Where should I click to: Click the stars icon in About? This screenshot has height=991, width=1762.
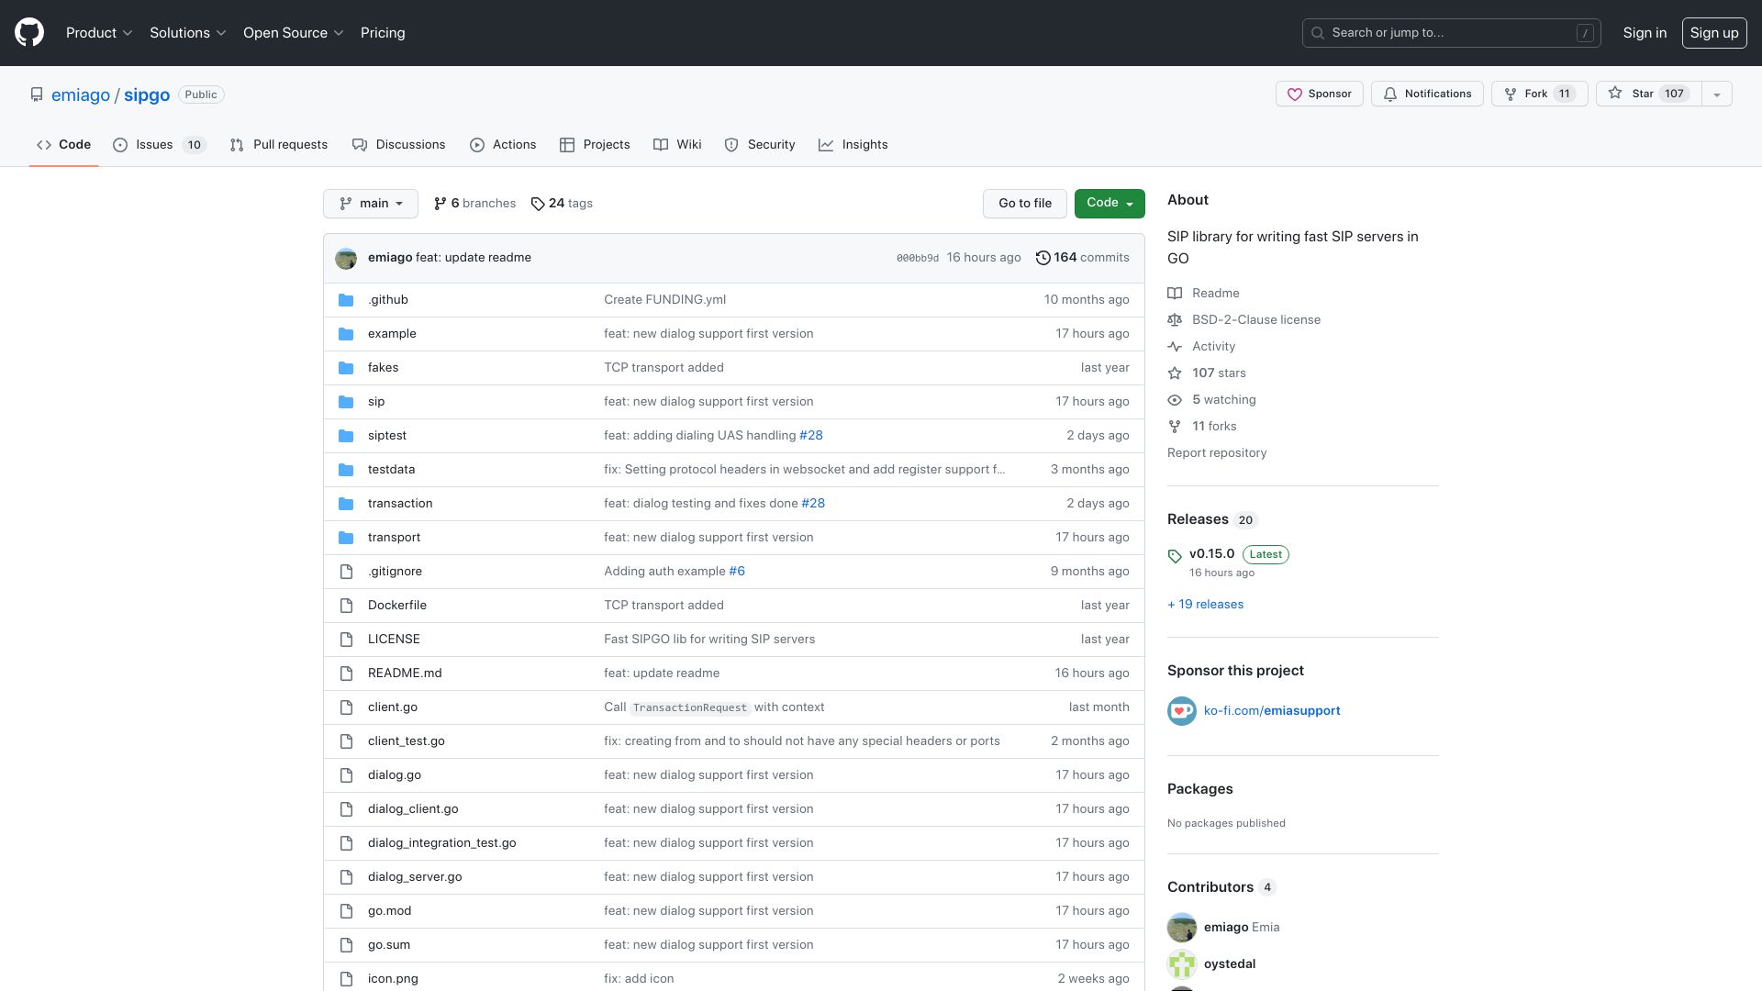[1175, 373]
